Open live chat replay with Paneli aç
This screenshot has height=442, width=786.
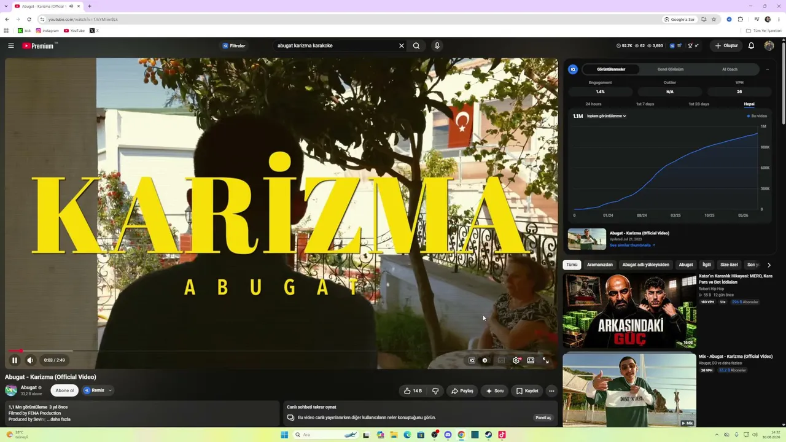(543, 417)
